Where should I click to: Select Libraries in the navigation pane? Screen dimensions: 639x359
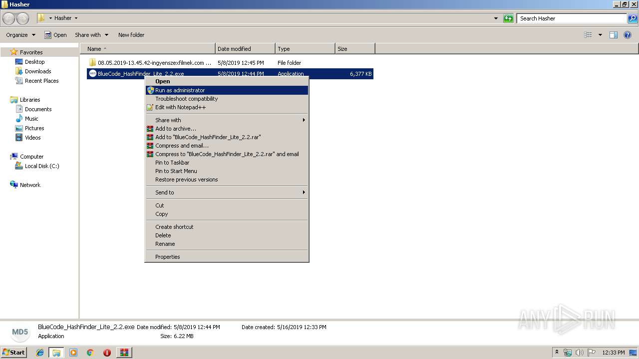point(30,100)
